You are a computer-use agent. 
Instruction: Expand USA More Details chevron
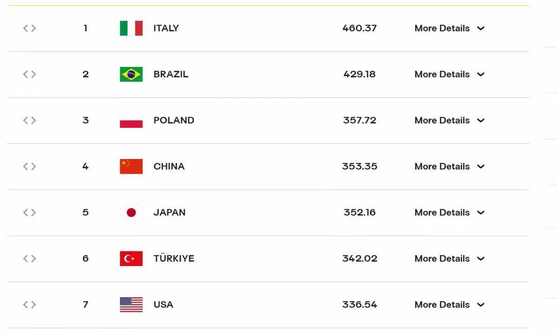coord(481,305)
